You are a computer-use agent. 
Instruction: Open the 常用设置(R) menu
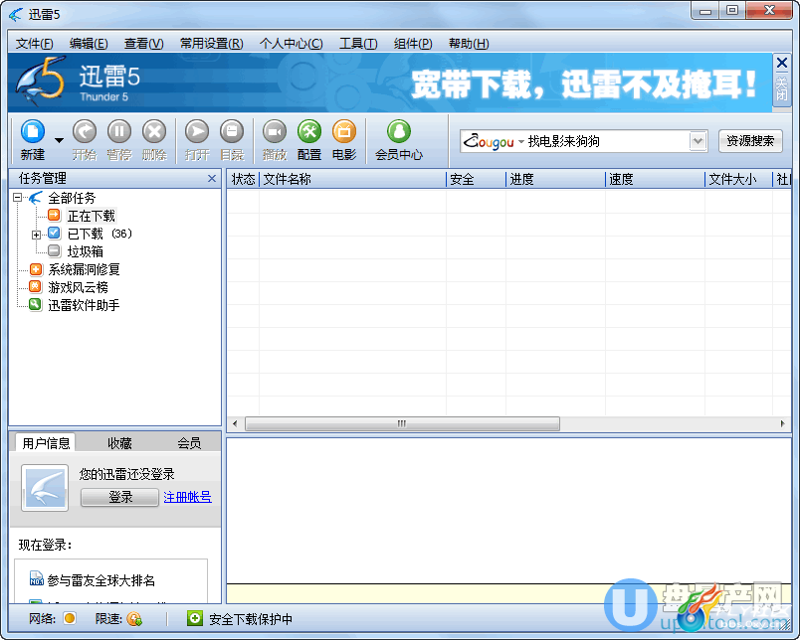(x=212, y=44)
